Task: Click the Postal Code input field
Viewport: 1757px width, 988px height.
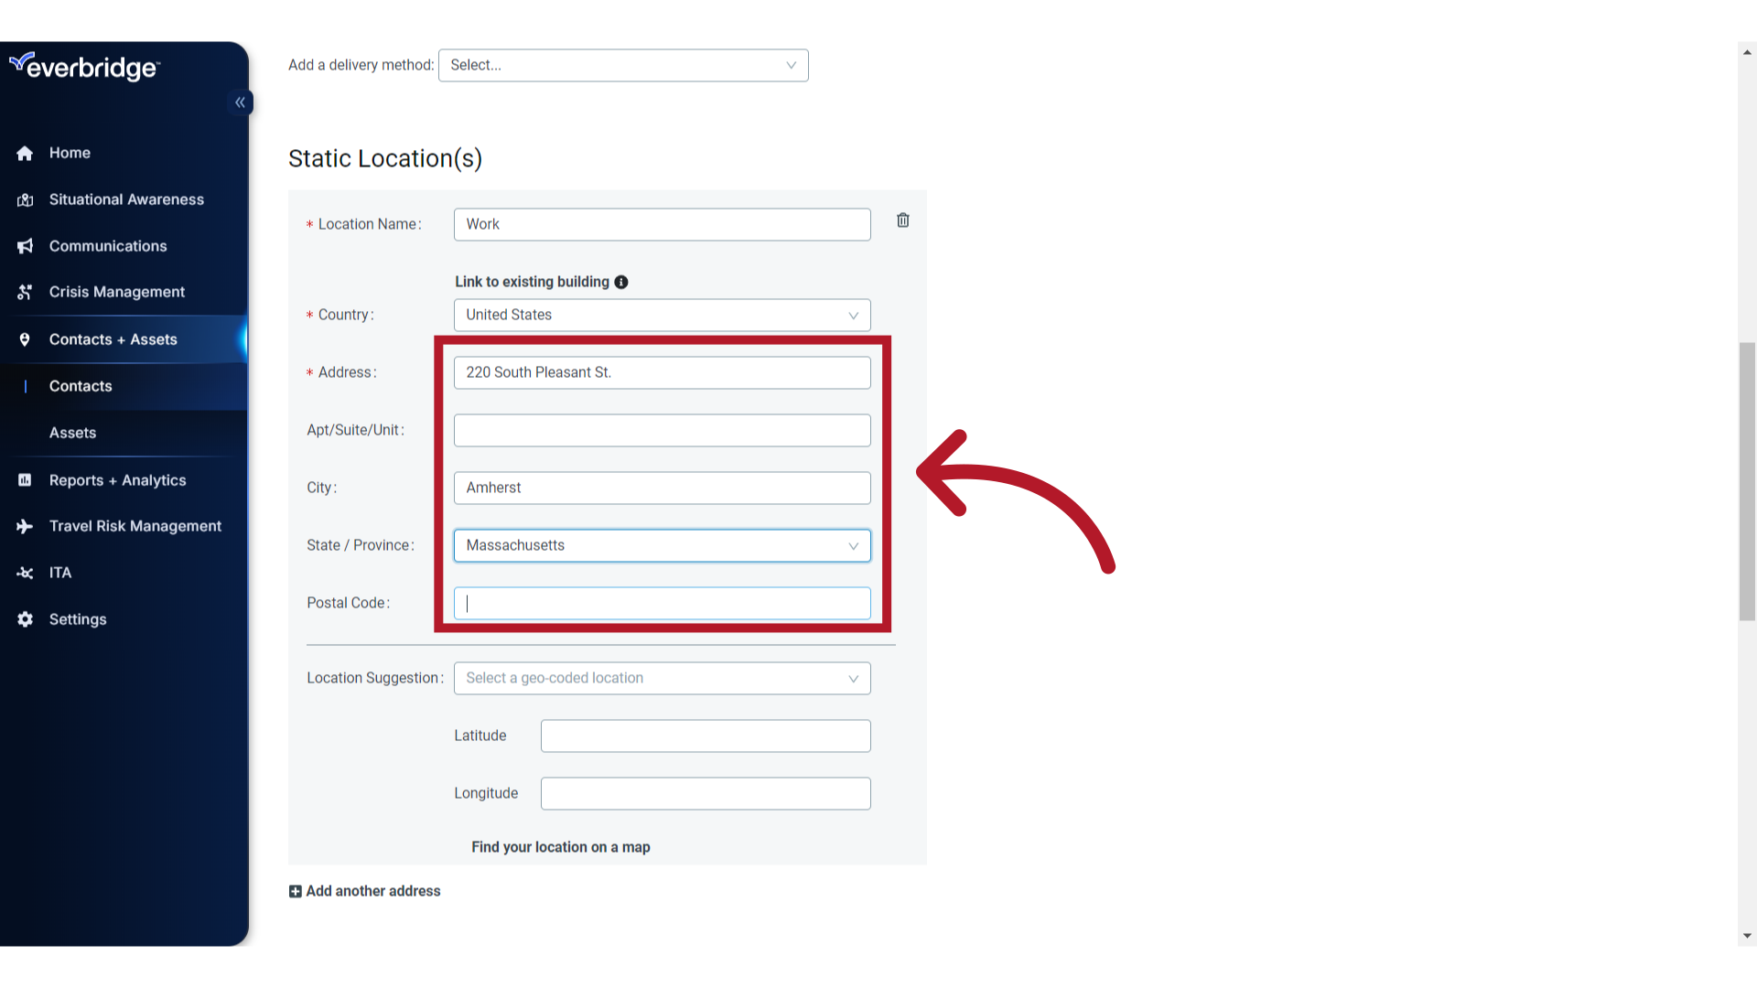Action: (x=662, y=603)
